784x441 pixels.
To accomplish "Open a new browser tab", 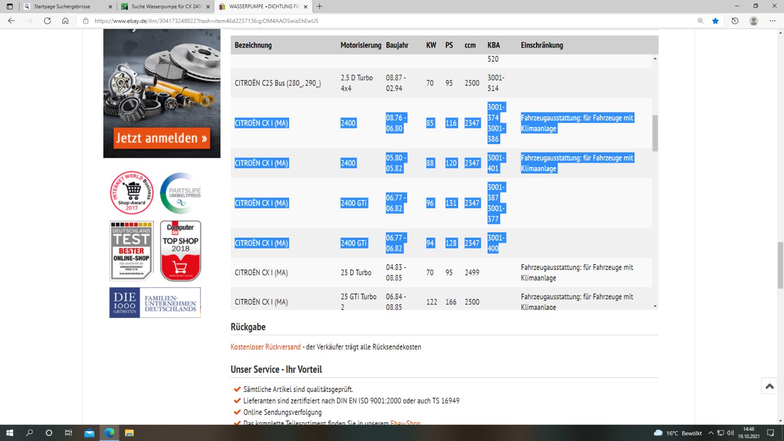I will 319,6.
